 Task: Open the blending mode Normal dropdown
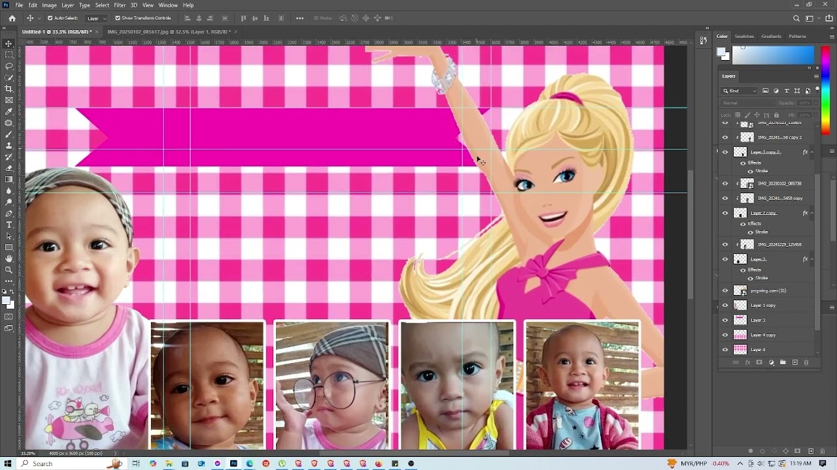click(748, 103)
